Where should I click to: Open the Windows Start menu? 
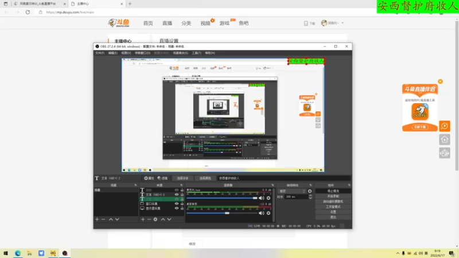click(x=6, y=253)
